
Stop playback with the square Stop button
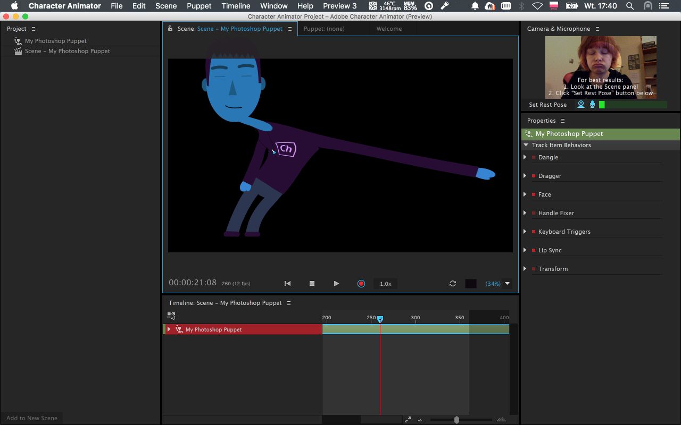312,284
